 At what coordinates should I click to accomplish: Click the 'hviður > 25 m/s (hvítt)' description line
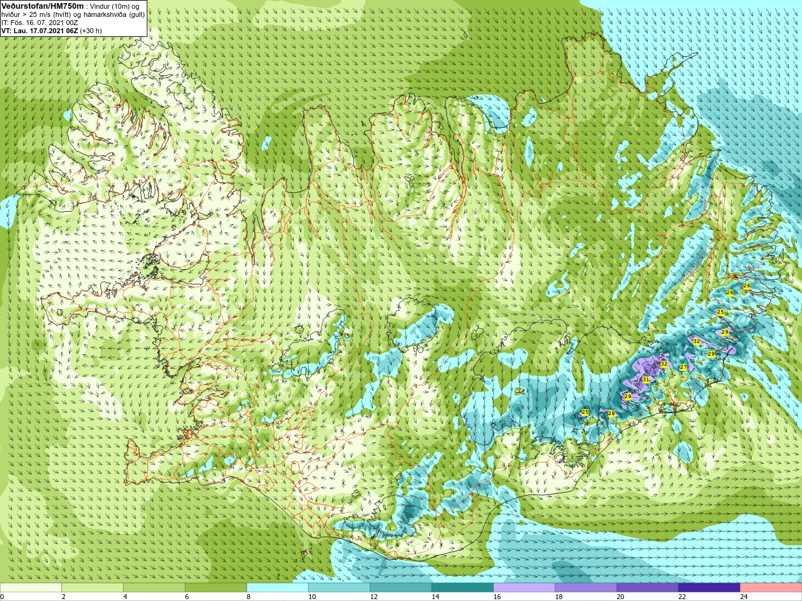73,14
